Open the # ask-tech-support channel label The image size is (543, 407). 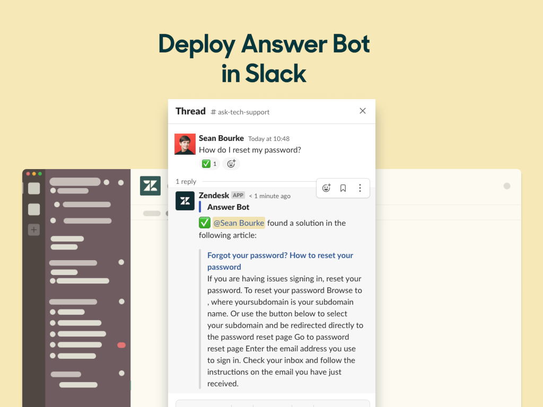[240, 112]
